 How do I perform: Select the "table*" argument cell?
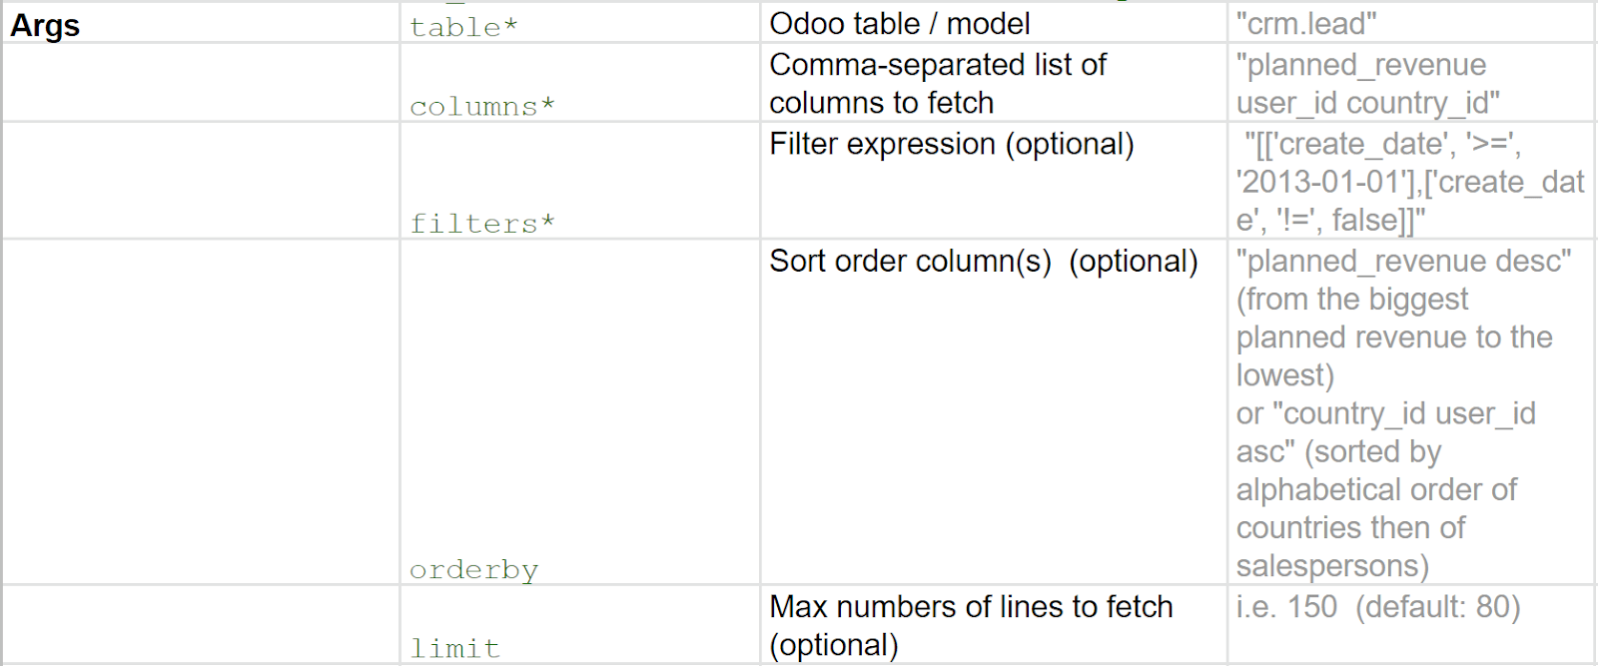[463, 27]
